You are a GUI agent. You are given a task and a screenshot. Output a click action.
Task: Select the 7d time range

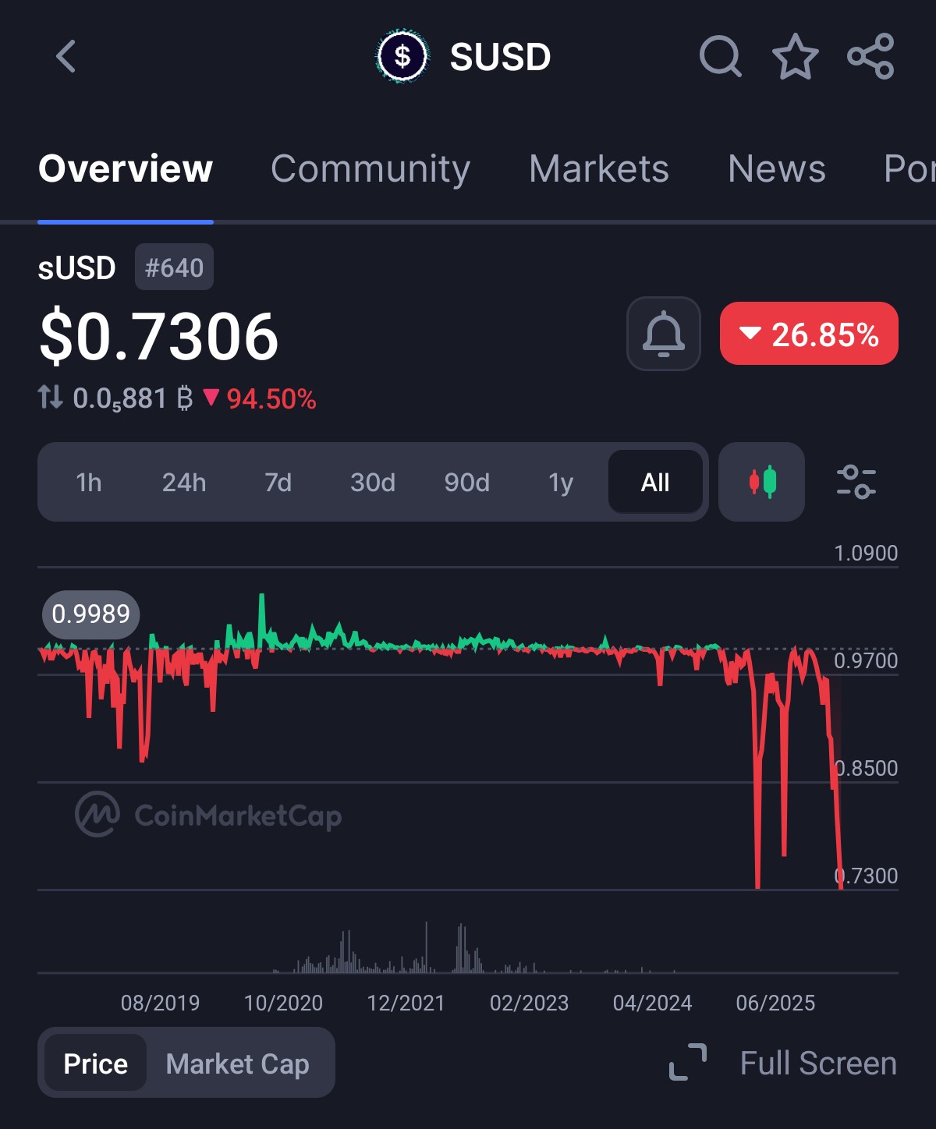click(x=278, y=483)
